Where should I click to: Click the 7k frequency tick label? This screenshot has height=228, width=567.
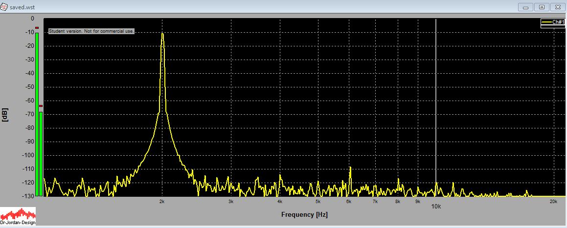(x=375, y=201)
